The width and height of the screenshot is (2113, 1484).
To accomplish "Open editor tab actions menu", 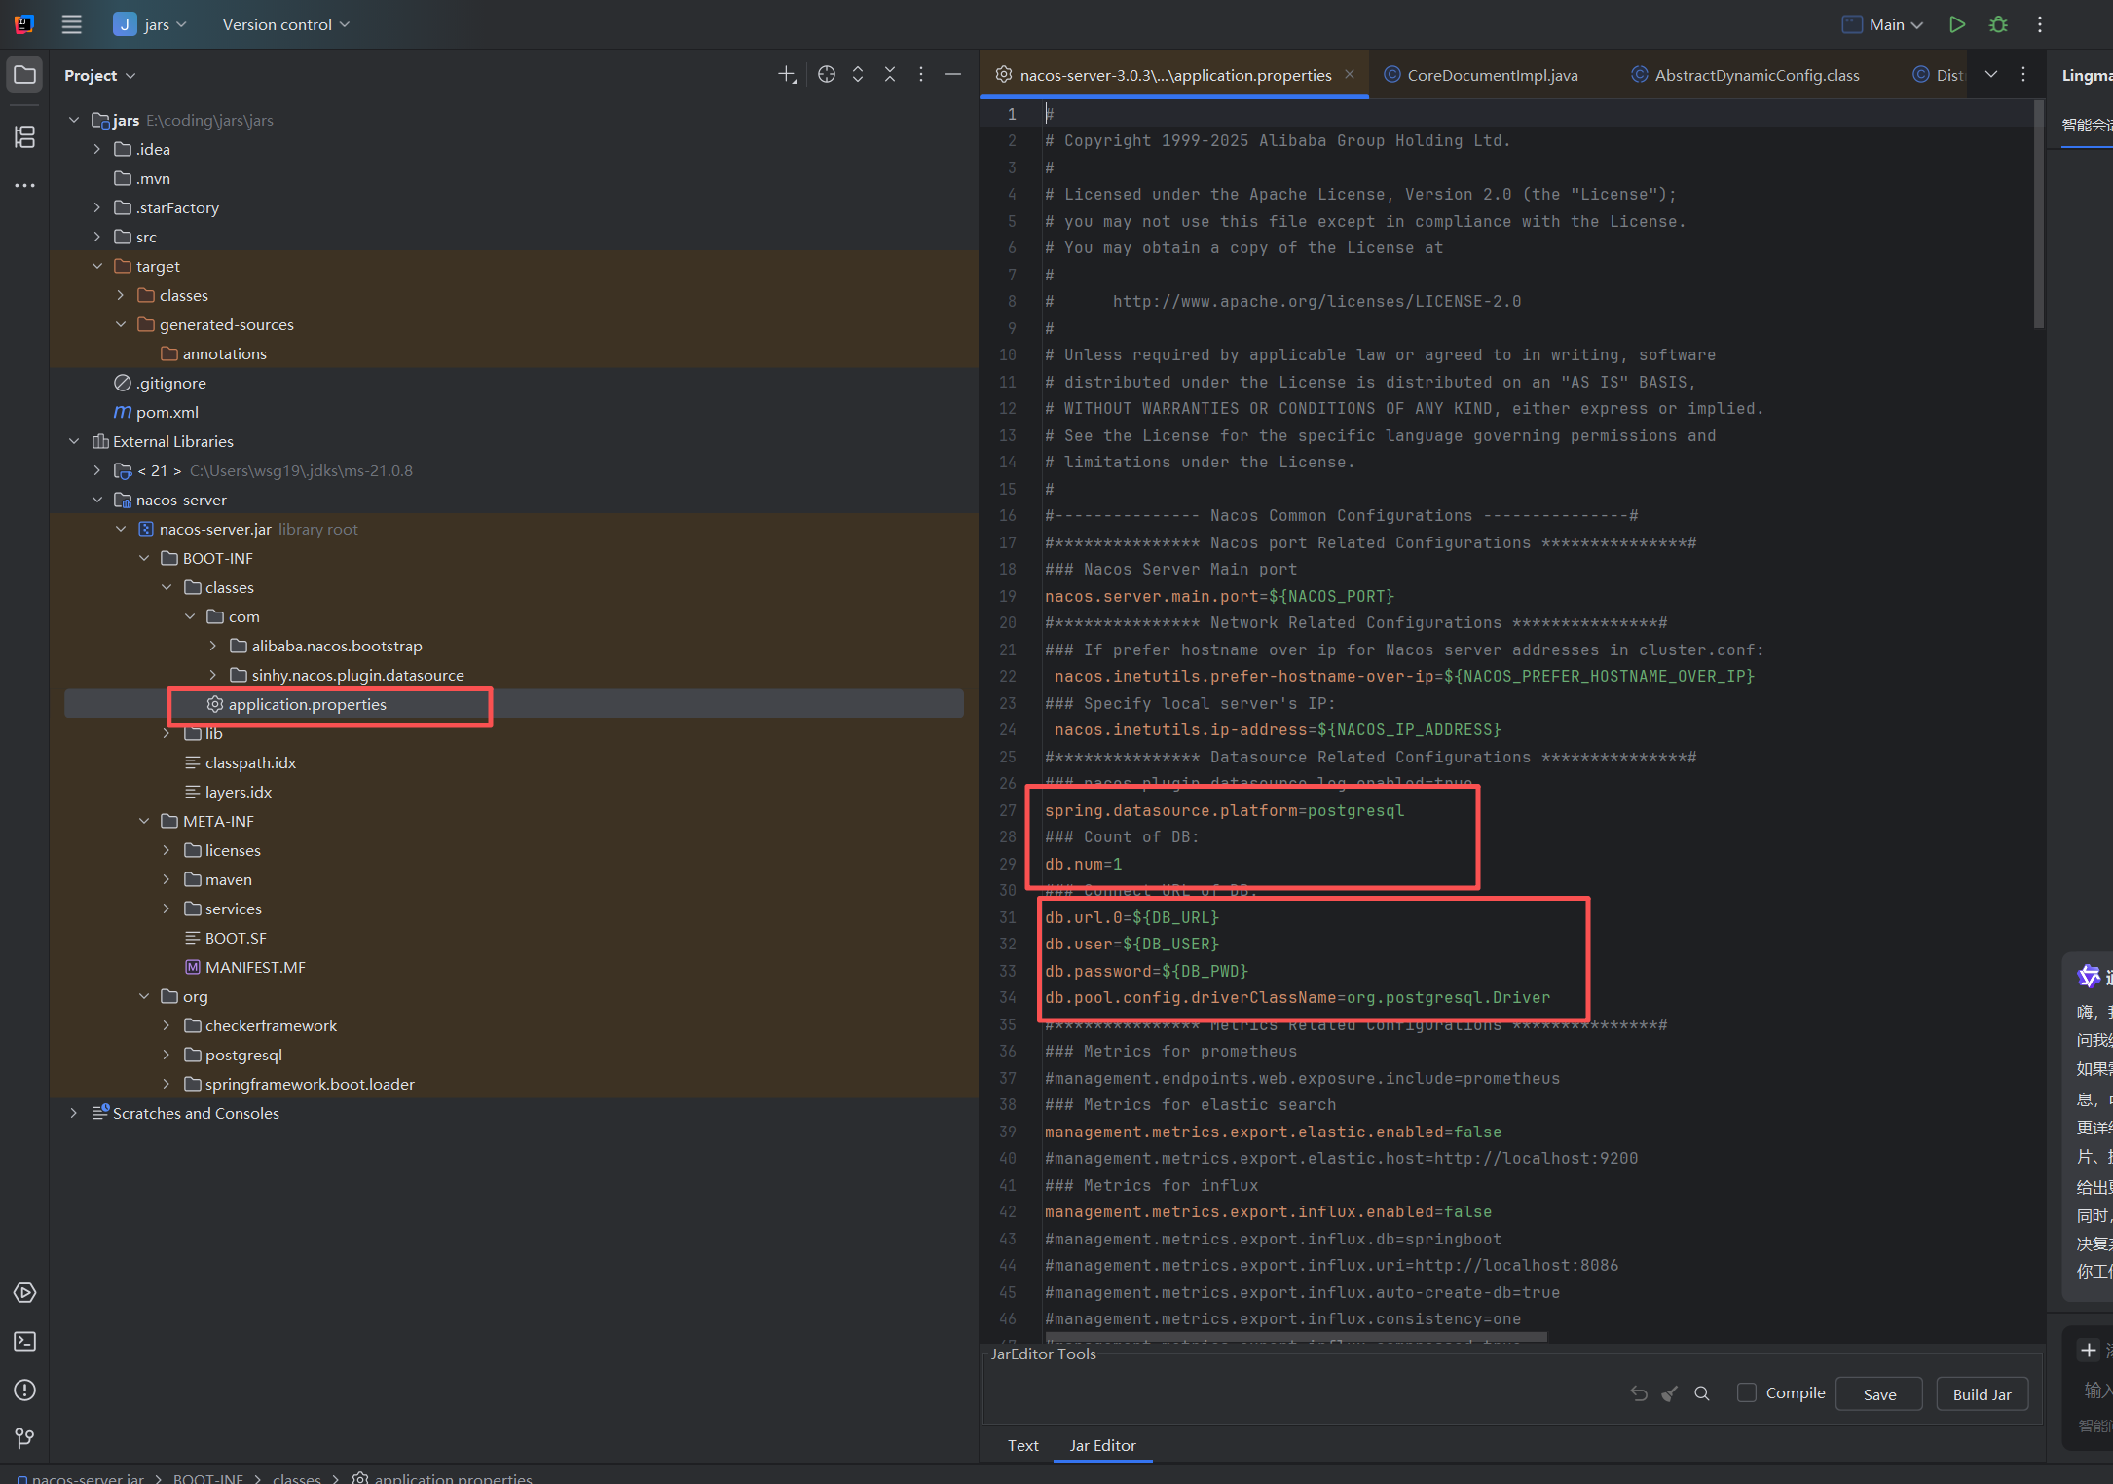I will pyautogui.click(x=2023, y=75).
